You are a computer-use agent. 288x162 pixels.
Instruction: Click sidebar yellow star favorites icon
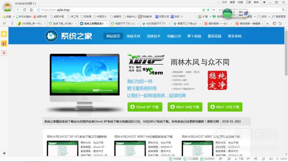click(4, 34)
